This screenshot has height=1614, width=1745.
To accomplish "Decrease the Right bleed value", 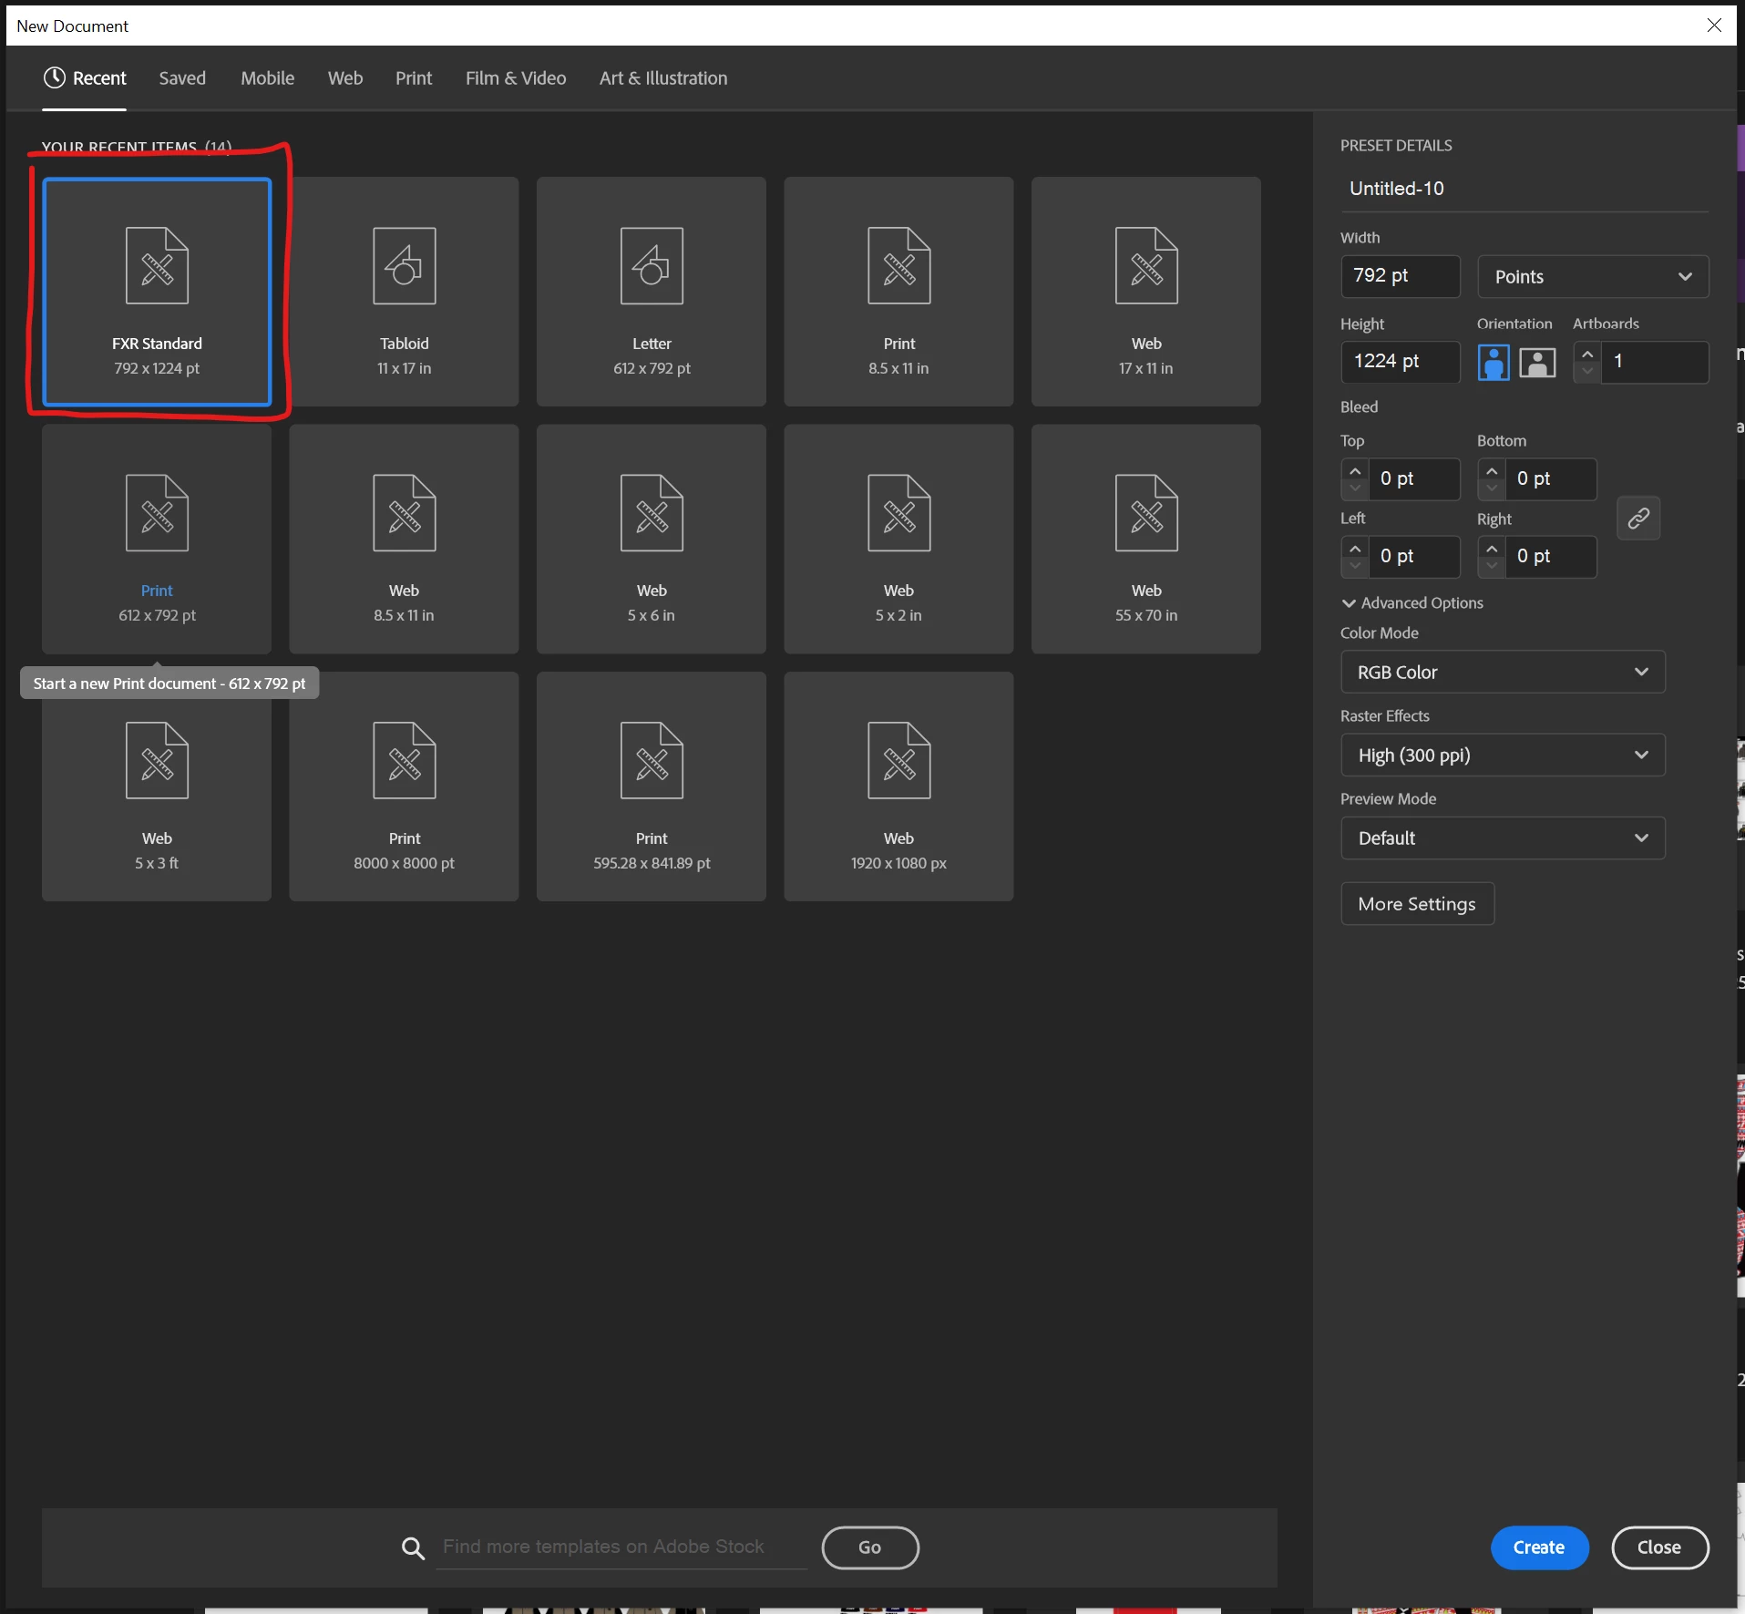I will tap(1492, 565).
